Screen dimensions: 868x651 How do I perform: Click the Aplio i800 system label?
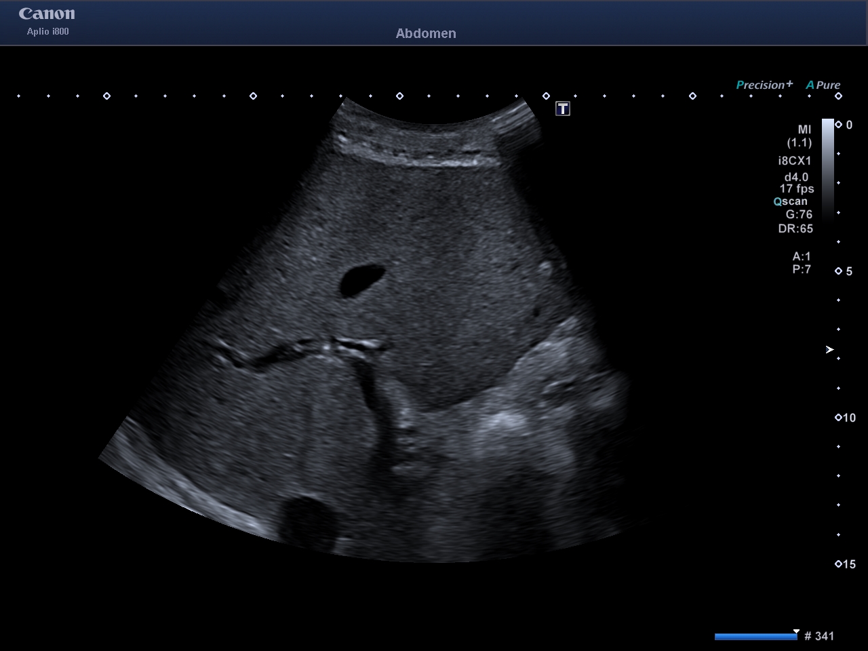point(47,31)
